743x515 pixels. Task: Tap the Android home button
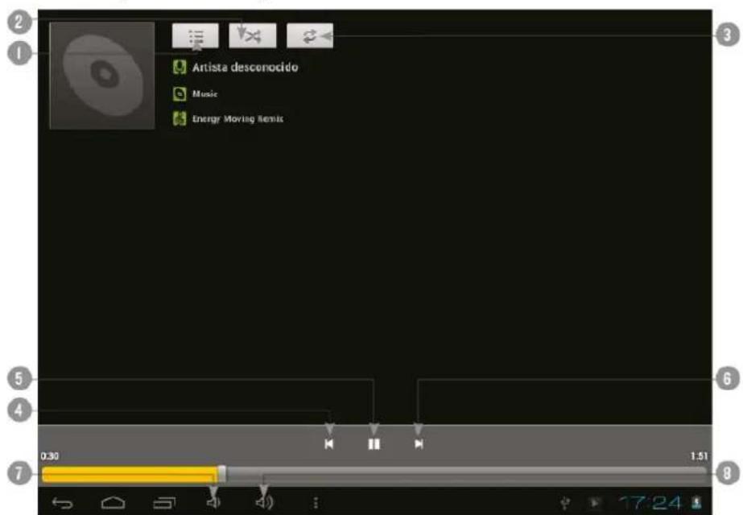(x=114, y=503)
